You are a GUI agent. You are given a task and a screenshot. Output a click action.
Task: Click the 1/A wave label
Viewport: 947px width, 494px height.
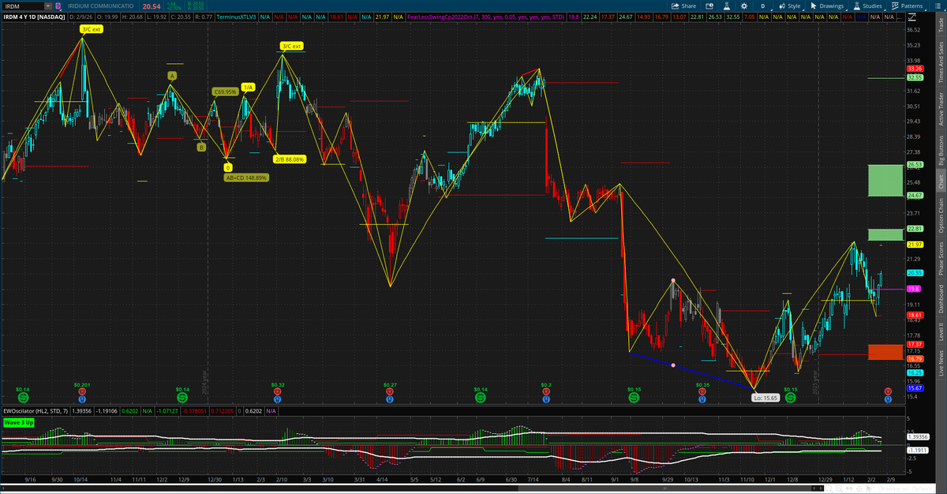point(248,87)
